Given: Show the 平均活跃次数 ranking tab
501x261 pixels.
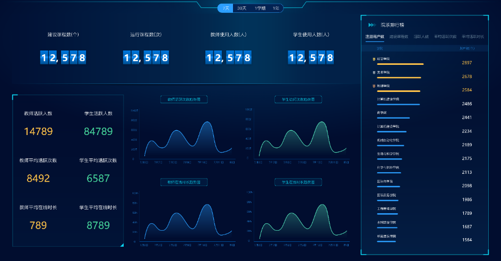Looking at the screenshot, I should coord(445,37).
